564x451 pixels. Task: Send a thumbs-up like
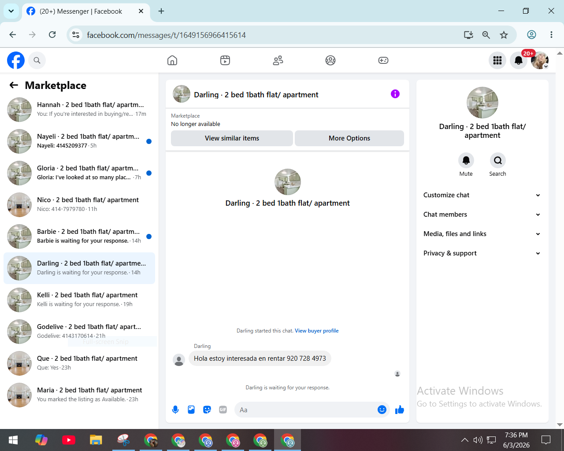(x=400, y=410)
